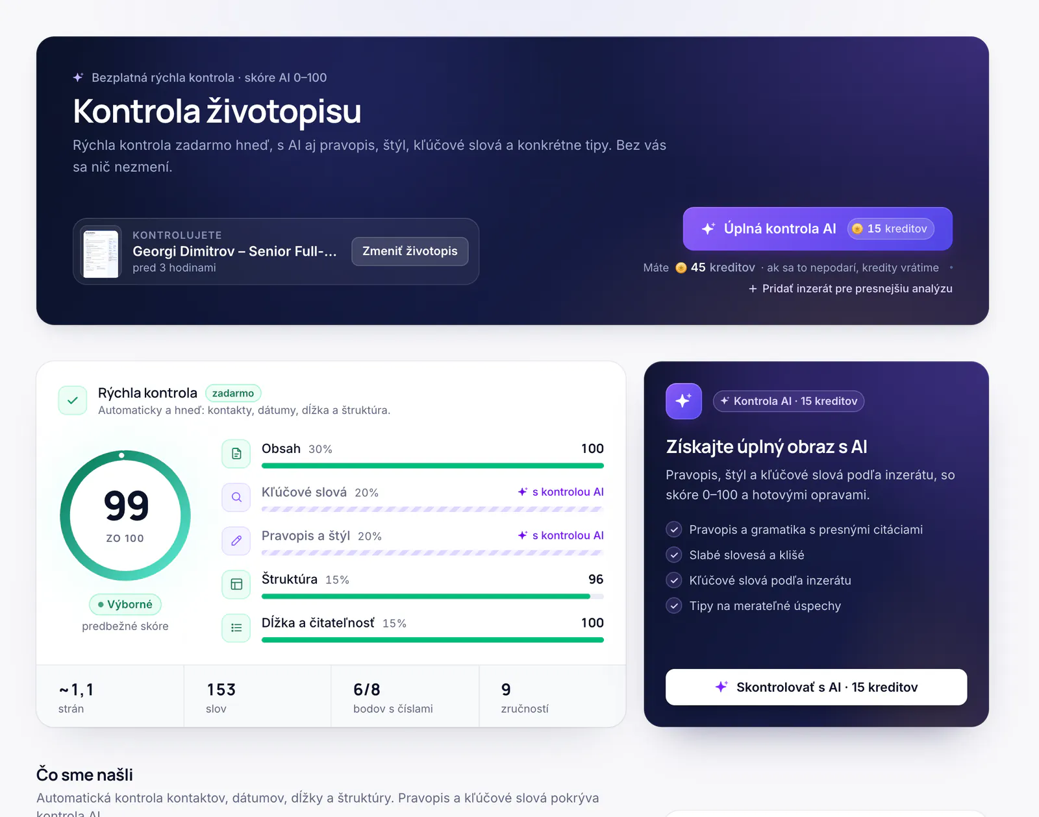1039x817 pixels.
Task: Click the green checkmark icon beside Rýchla kontrola
Action: 73,400
